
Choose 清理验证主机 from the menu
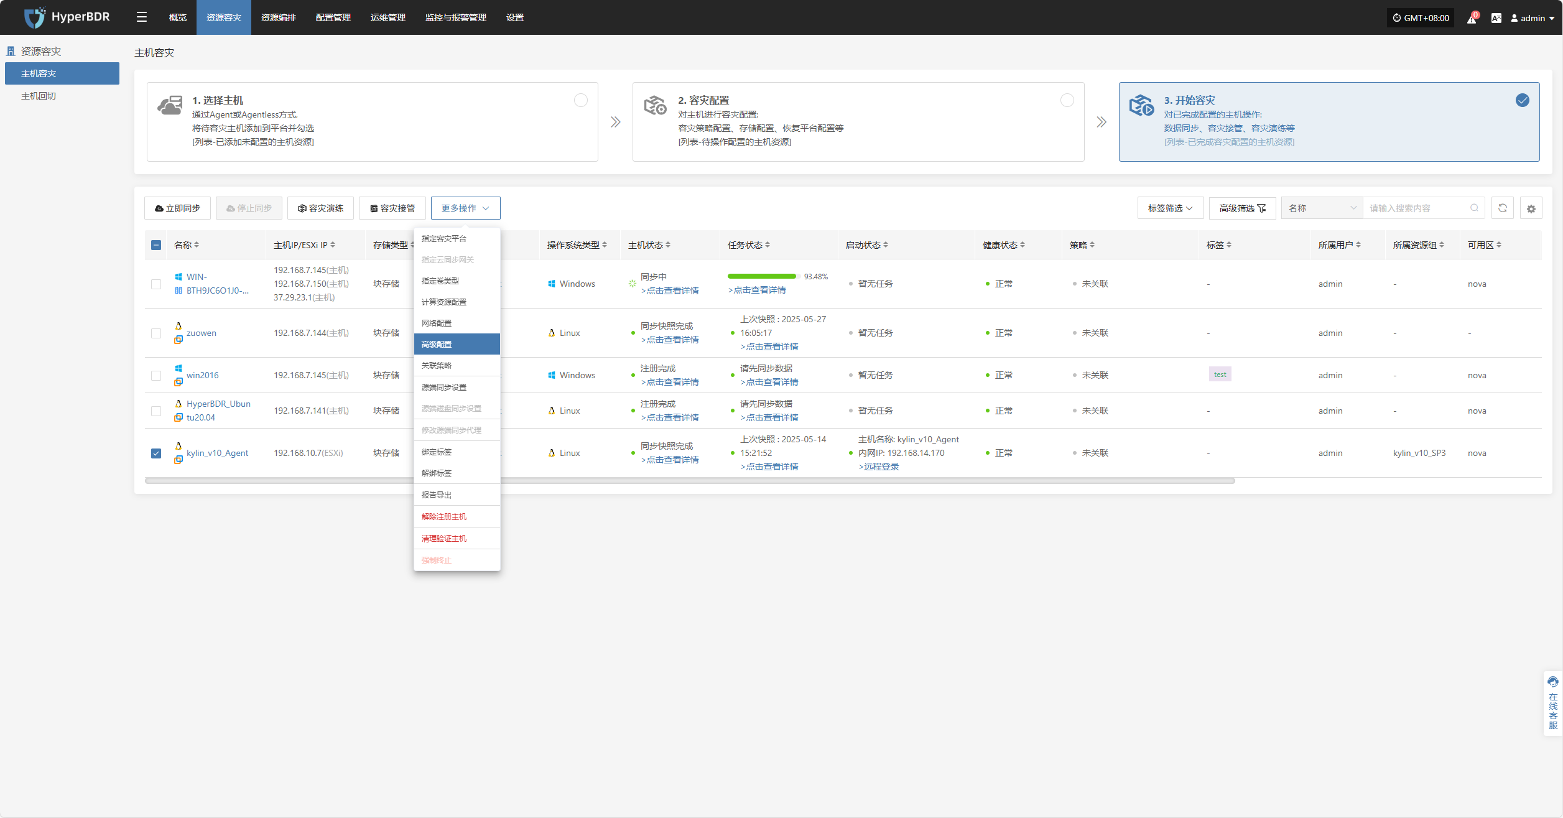tap(457, 538)
